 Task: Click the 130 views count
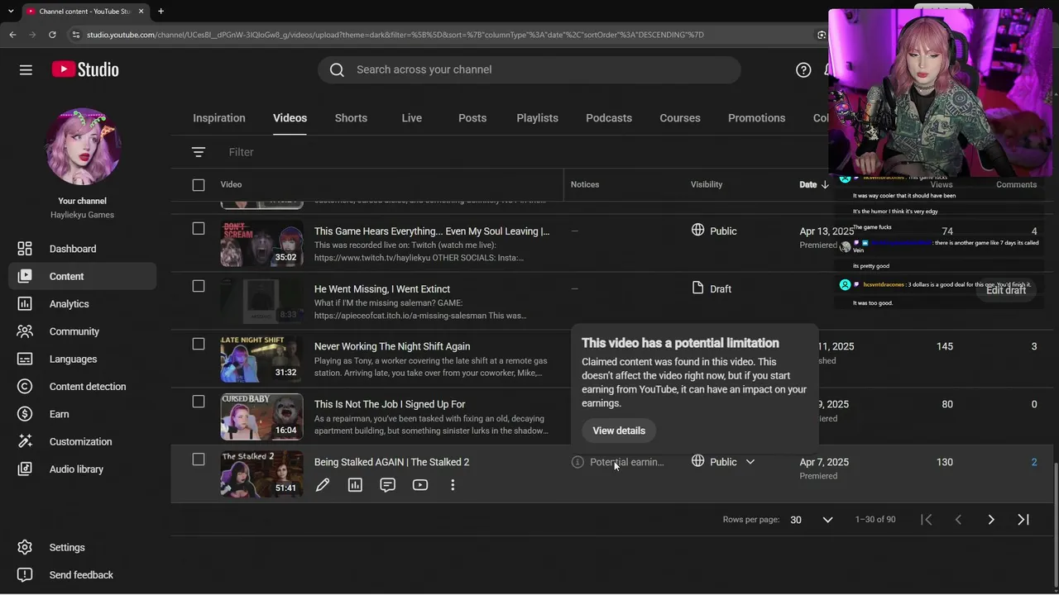click(x=945, y=462)
